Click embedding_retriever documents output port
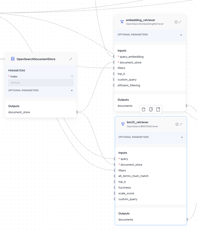 (186, 106)
